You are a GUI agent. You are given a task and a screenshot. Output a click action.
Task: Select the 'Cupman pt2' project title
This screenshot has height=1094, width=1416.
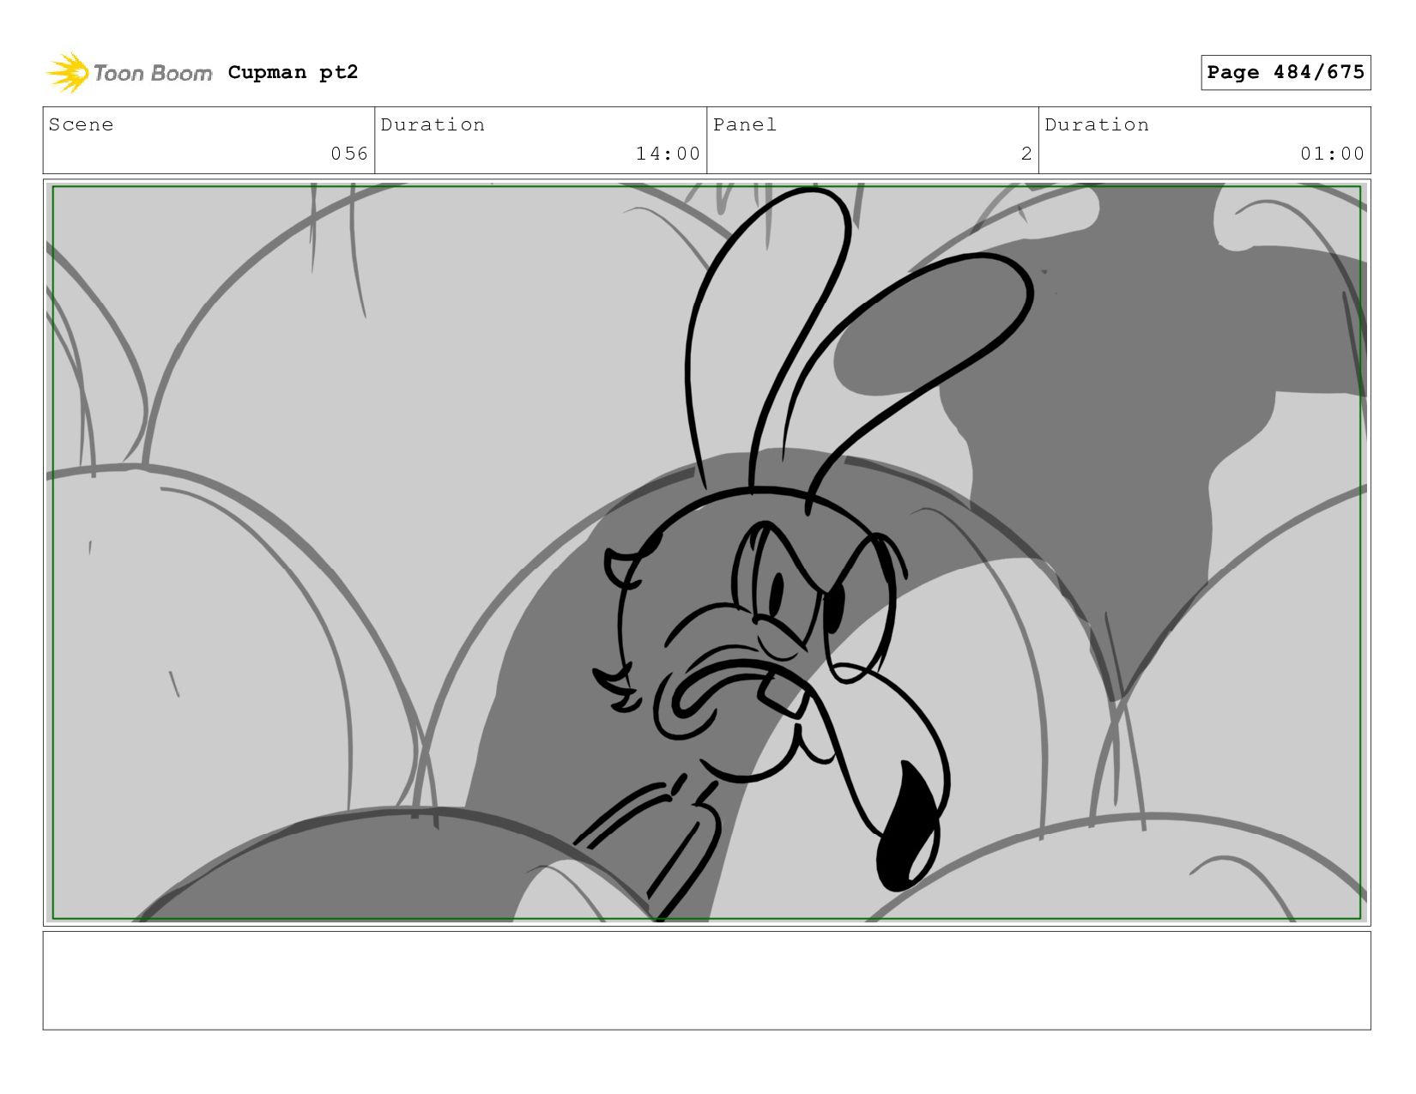(x=293, y=73)
